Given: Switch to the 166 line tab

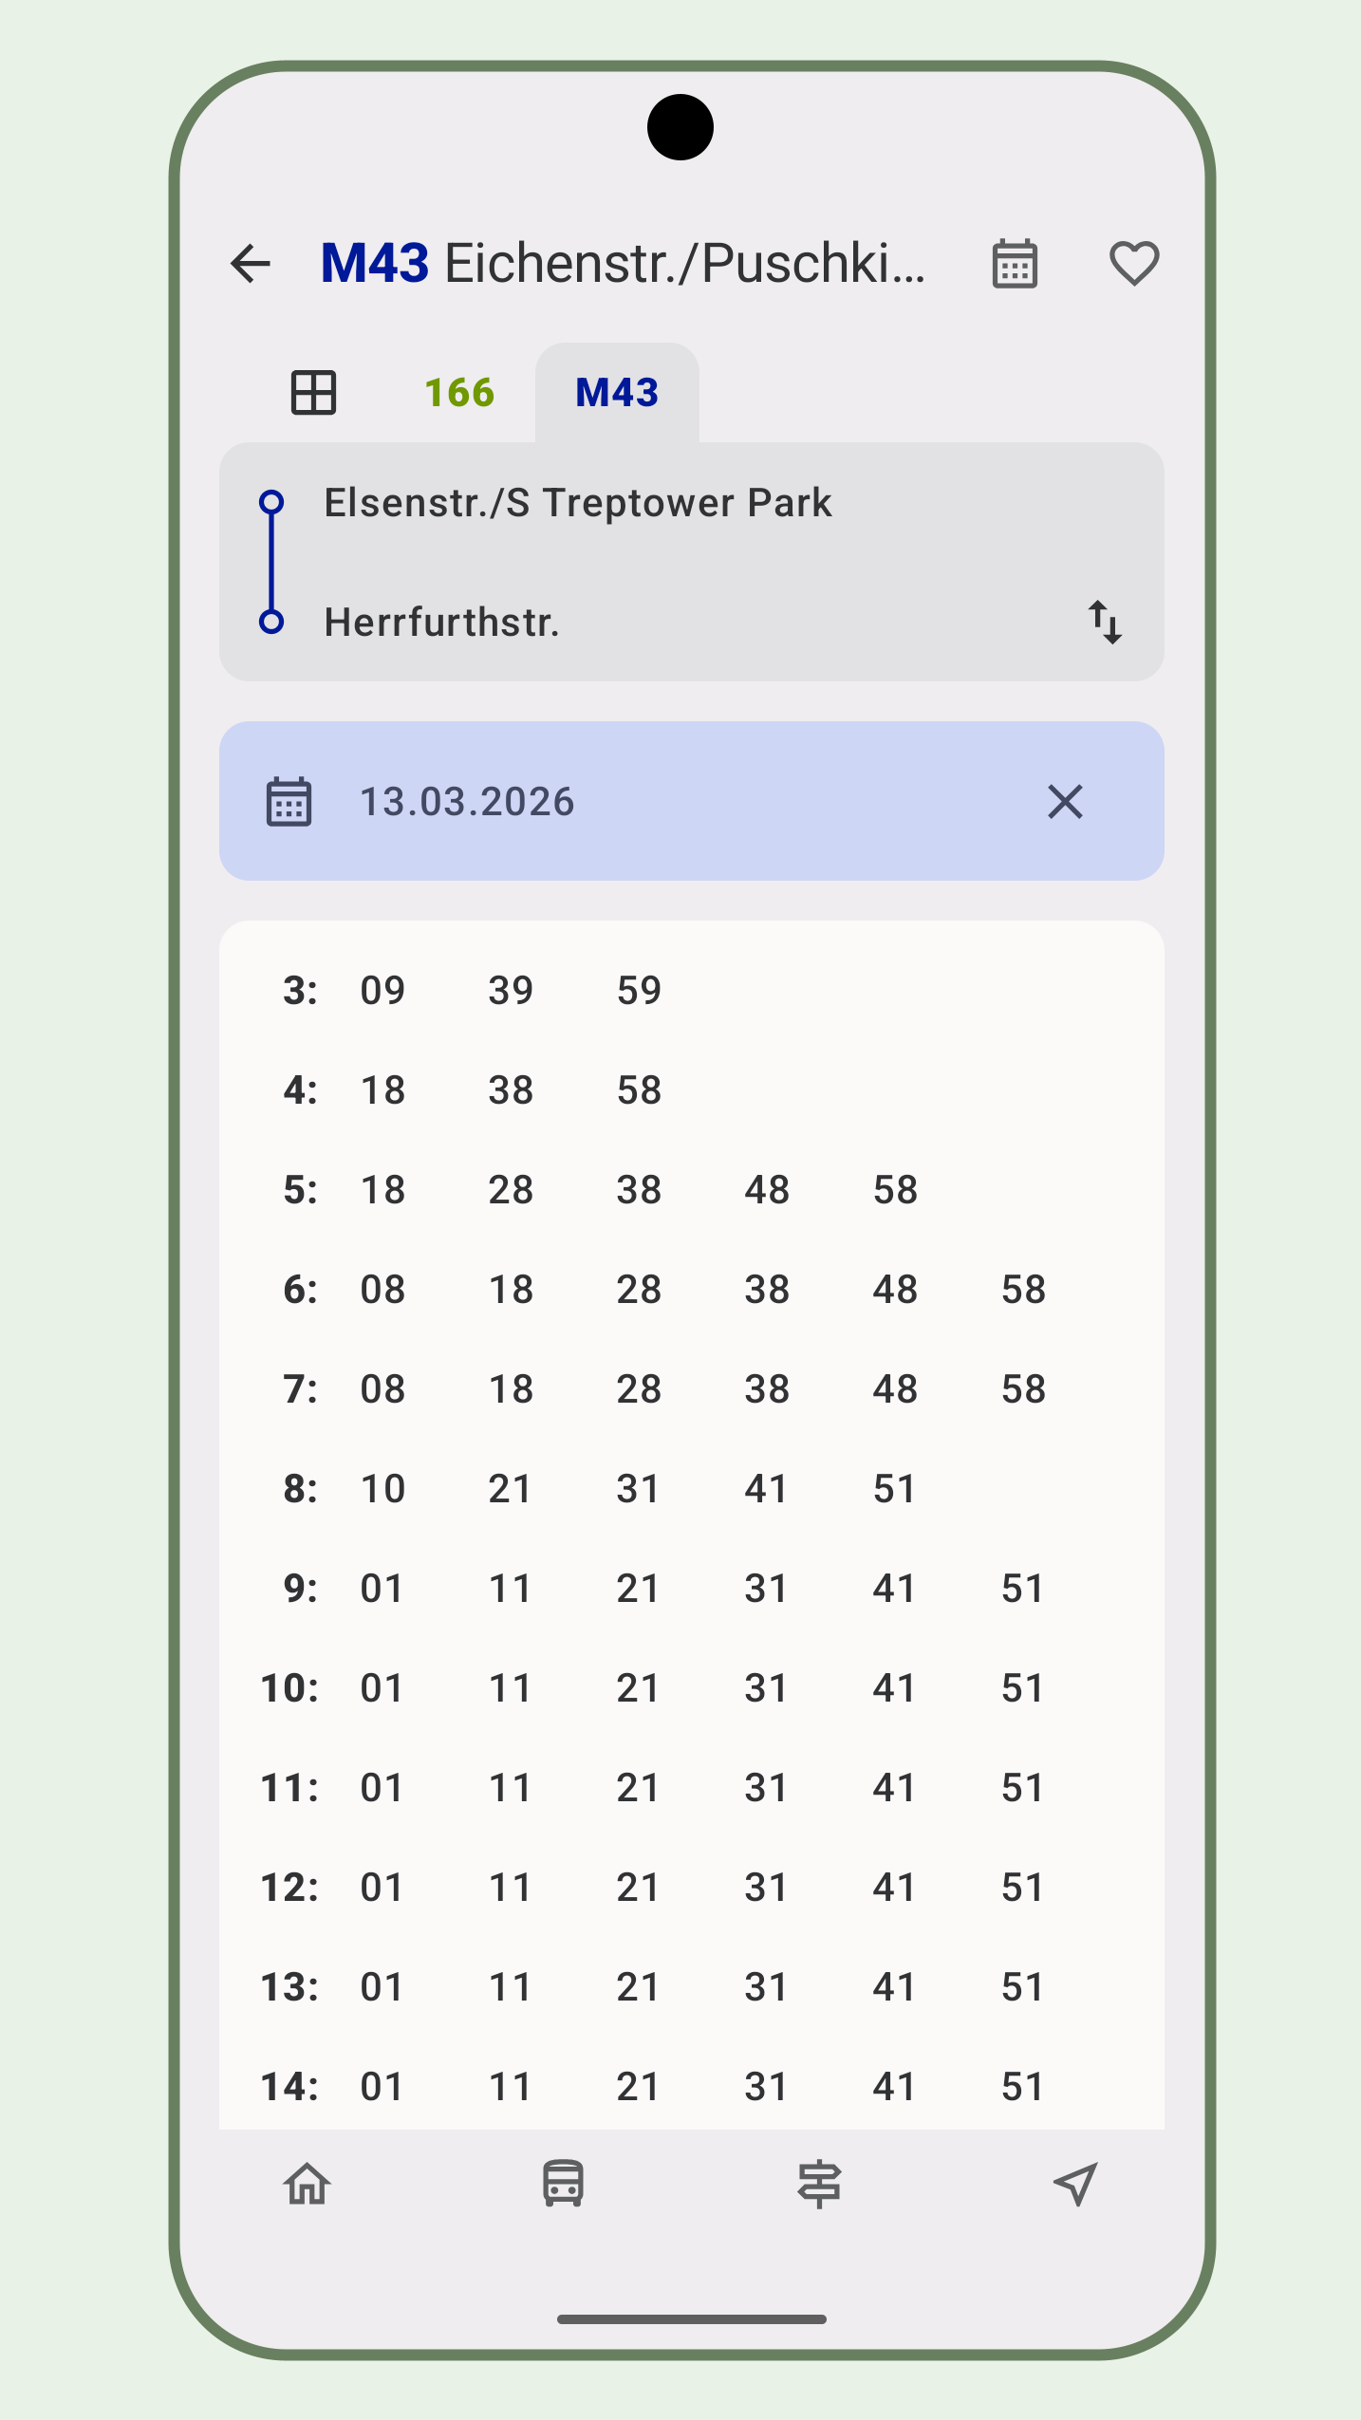Looking at the screenshot, I should (459, 393).
